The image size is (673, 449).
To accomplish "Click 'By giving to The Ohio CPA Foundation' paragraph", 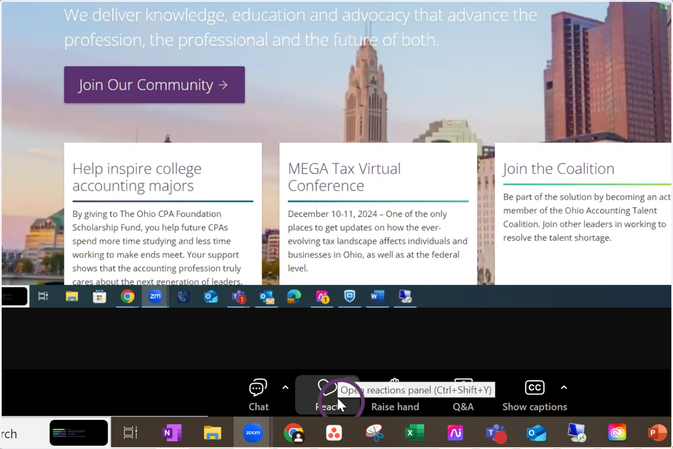I will [158, 247].
